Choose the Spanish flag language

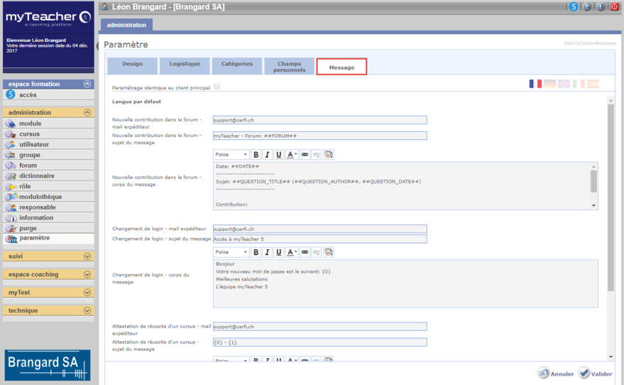point(592,84)
